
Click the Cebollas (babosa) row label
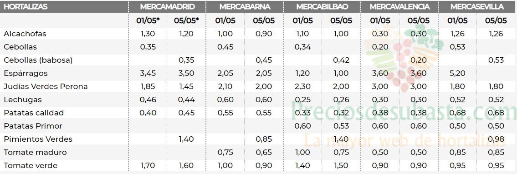[x=38, y=60]
